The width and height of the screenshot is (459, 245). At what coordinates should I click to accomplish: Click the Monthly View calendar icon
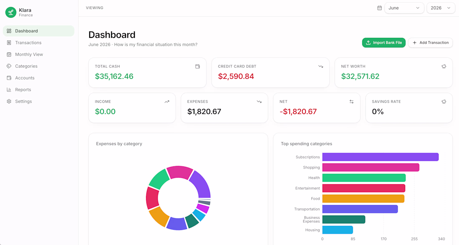(x=9, y=54)
